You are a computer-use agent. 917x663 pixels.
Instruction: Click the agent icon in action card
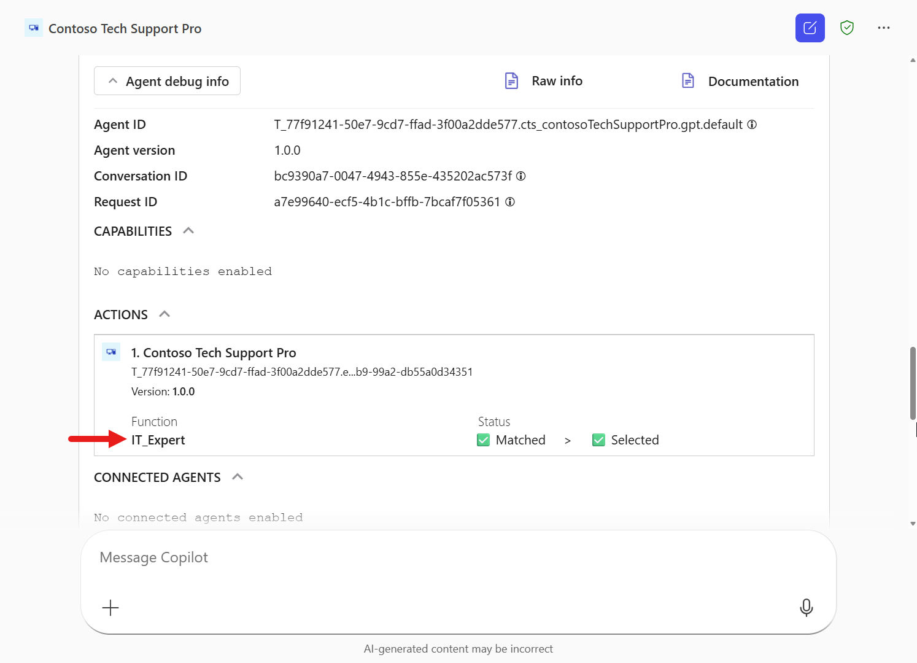click(111, 352)
